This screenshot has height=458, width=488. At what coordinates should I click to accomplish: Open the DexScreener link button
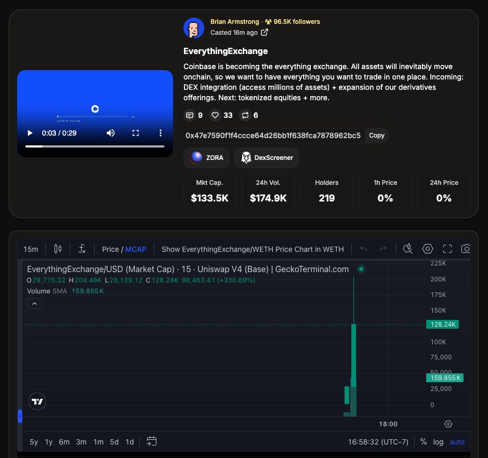click(267, 158)
